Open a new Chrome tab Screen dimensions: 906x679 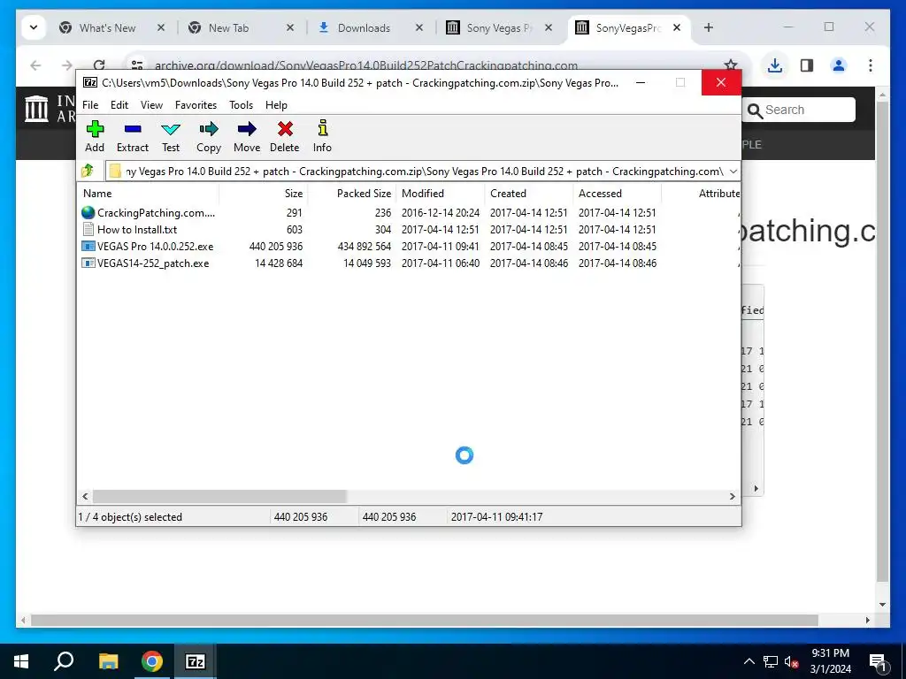click(709, 27)
